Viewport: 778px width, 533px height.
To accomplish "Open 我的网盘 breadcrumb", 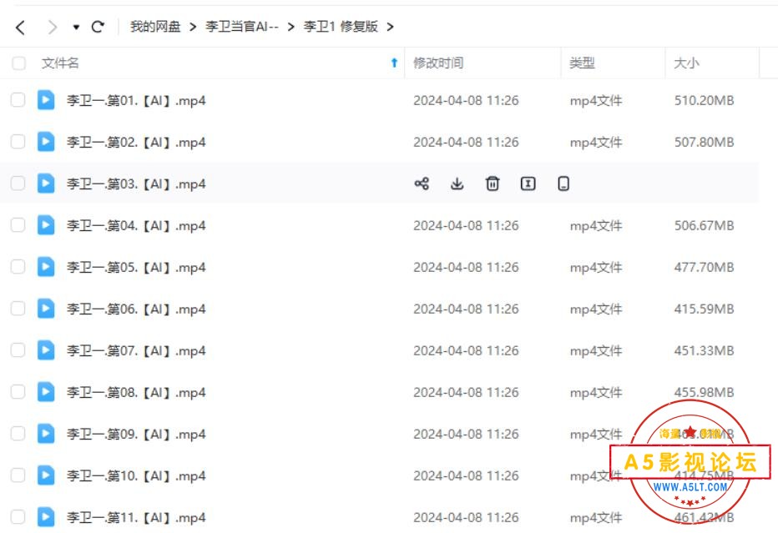I will (155, 27).
